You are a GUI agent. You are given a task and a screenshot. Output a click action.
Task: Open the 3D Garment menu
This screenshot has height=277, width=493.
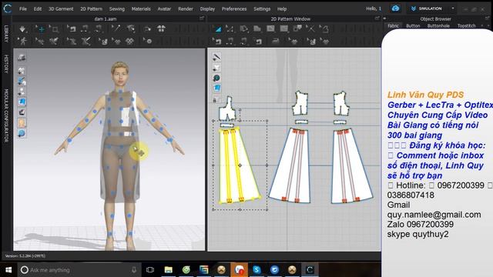click(x=61, y=8)
